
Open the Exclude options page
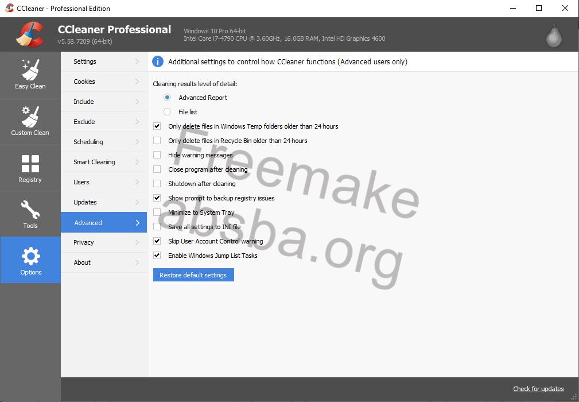pyautogui.click(x=104, y=122)
